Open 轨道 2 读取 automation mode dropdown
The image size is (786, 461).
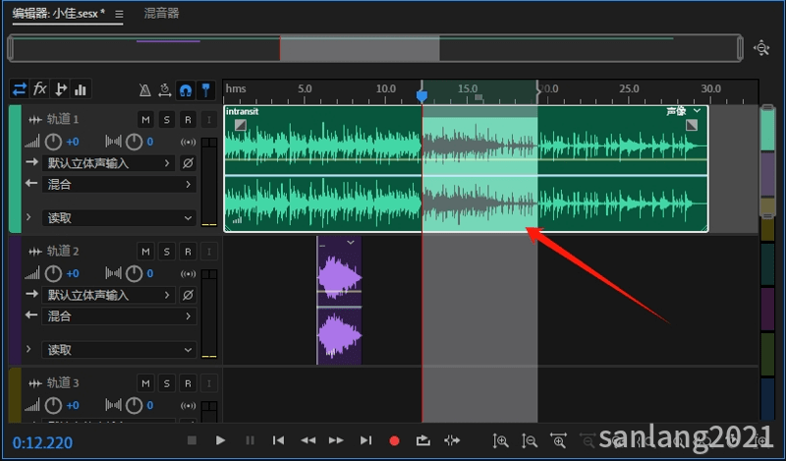(119, 350)
